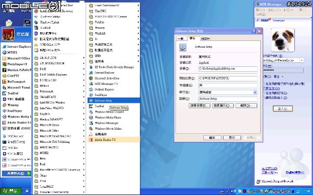This screenshot has height=195, width=313.
Task: Expand the Microsoft Games folder
Action: pos(59,125)
